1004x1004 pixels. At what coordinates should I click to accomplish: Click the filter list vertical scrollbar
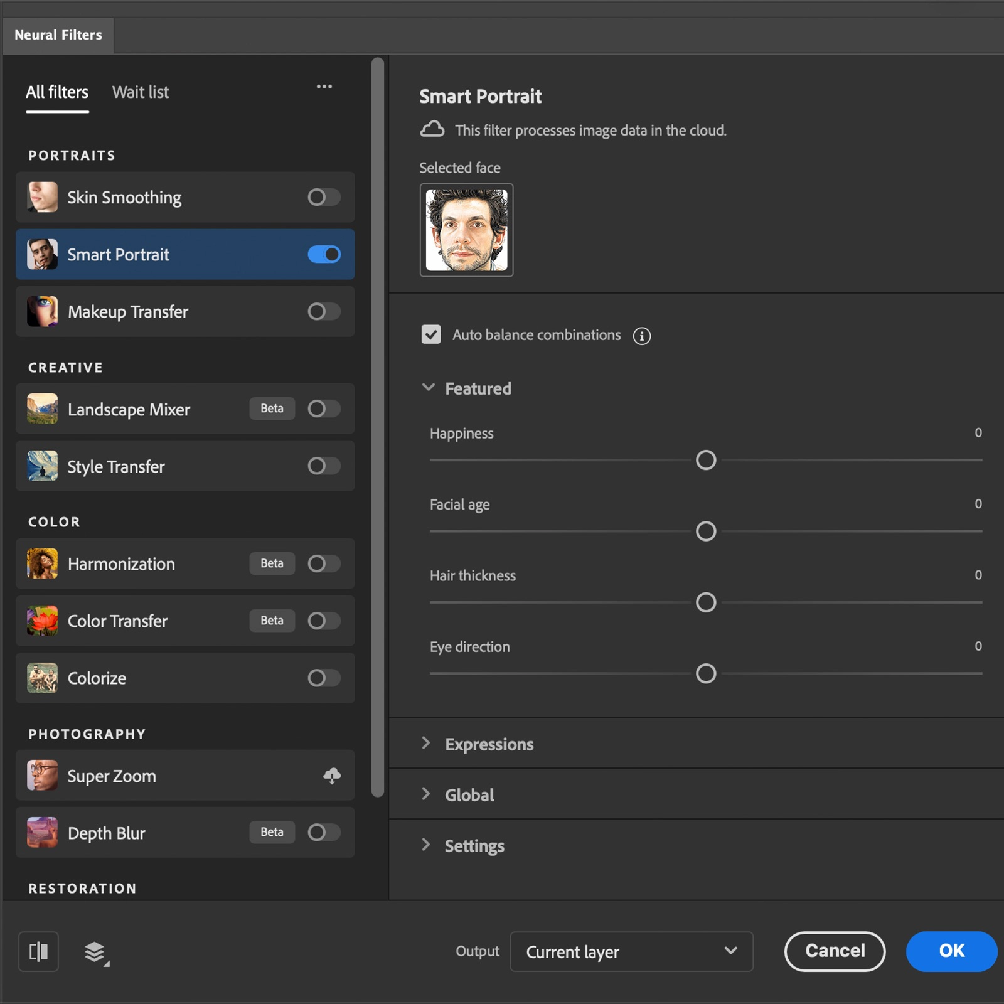tap(377, 427)
